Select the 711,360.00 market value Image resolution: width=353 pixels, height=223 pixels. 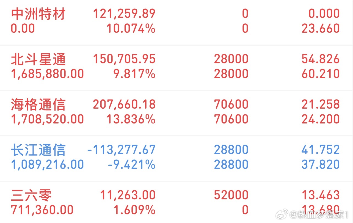(42, 210)
